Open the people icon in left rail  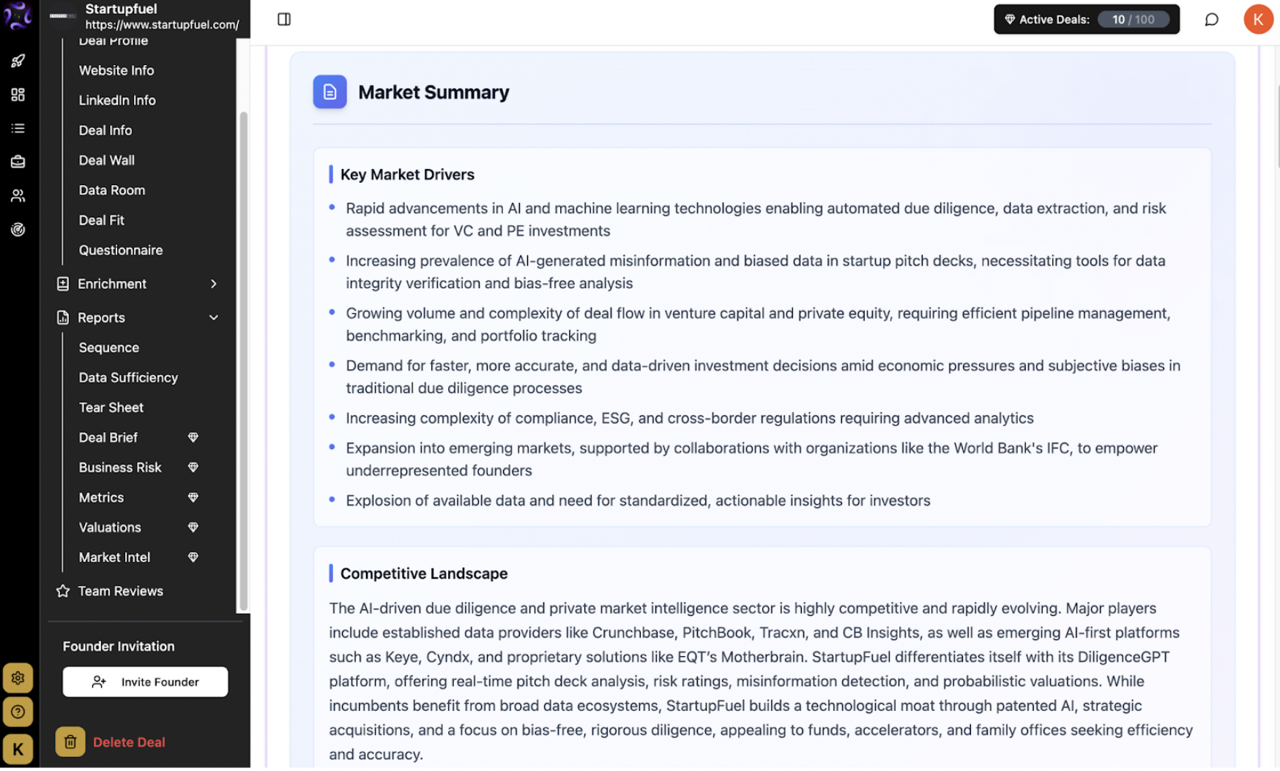tap(18, 195)
